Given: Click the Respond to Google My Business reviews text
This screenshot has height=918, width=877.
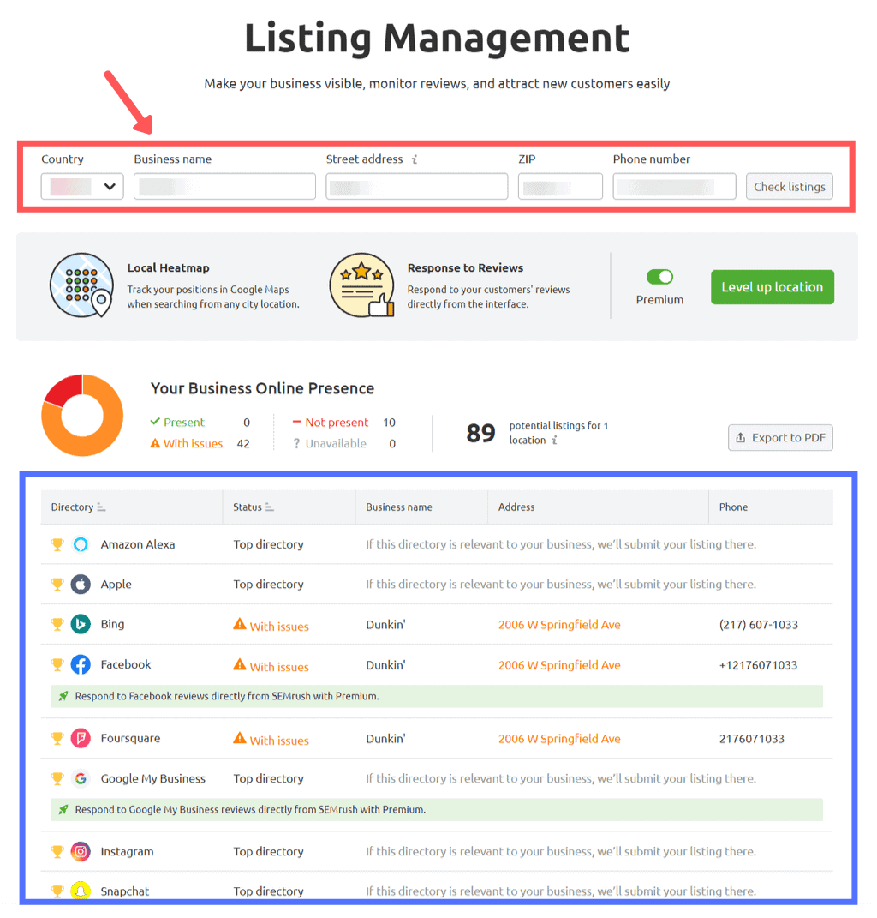Looking at the screenshot, I should coord(250,810).
